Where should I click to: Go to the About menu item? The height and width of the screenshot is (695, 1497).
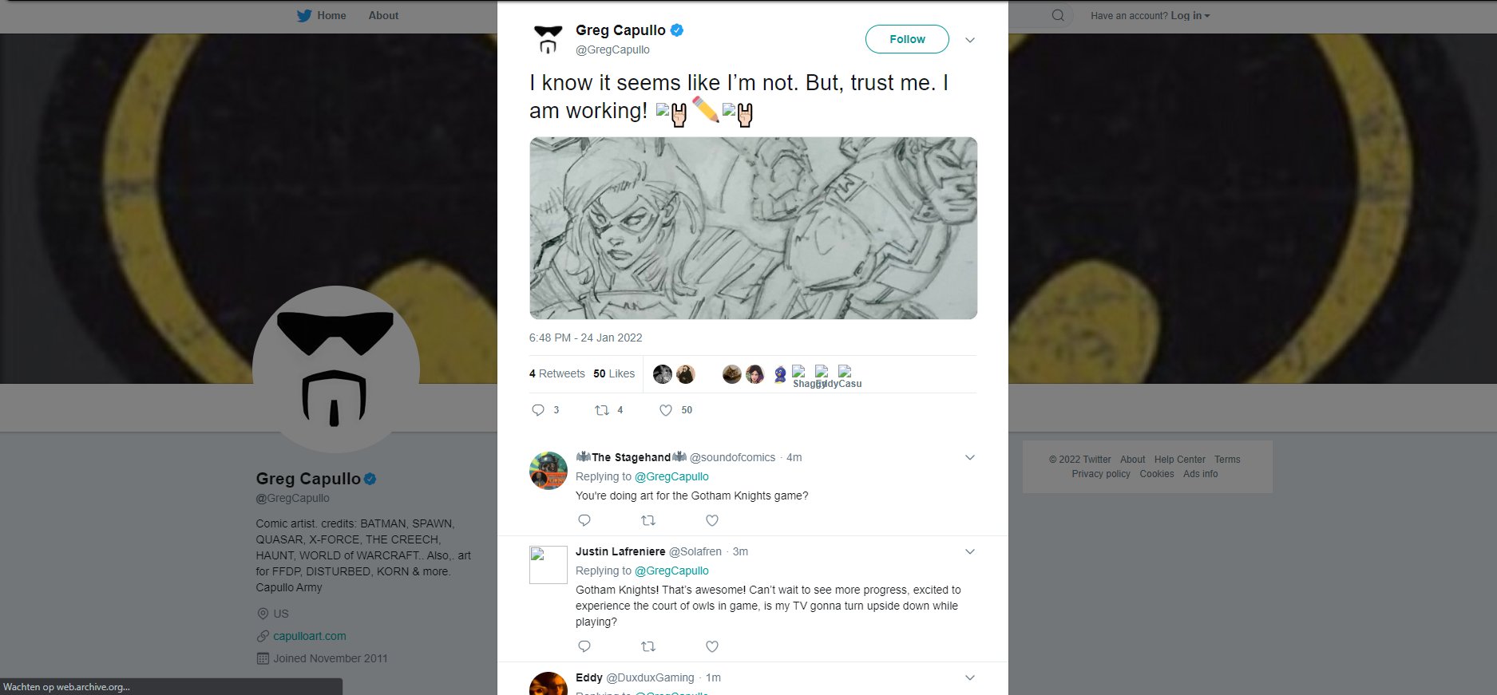pyautogui.click(x=383, y=15)
